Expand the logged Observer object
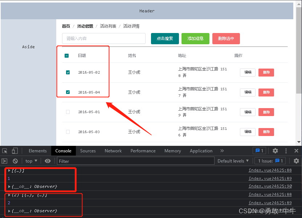This screenshot has height=218, width=302. click(9, 186)
